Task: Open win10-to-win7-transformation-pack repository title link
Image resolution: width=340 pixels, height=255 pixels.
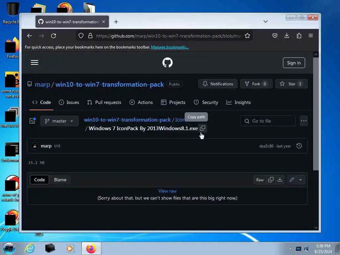Action: coord(110,84)
